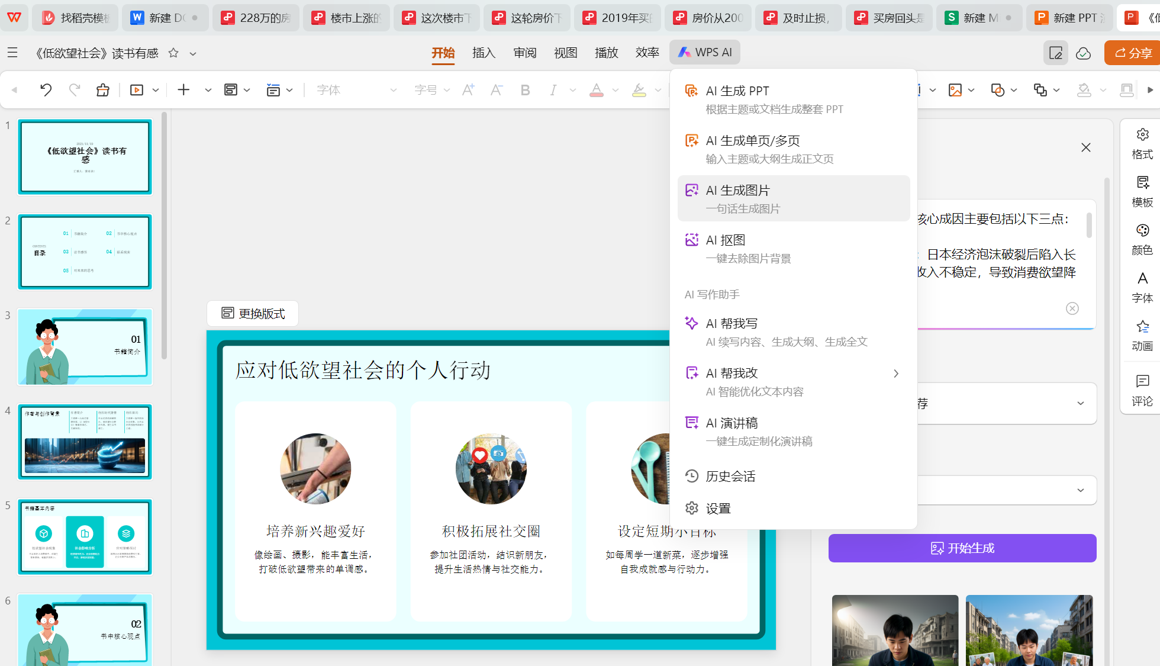The width and height of the screenshot is (1160, 666).
Task: Click the format painter icon
Action: [103, 90]
